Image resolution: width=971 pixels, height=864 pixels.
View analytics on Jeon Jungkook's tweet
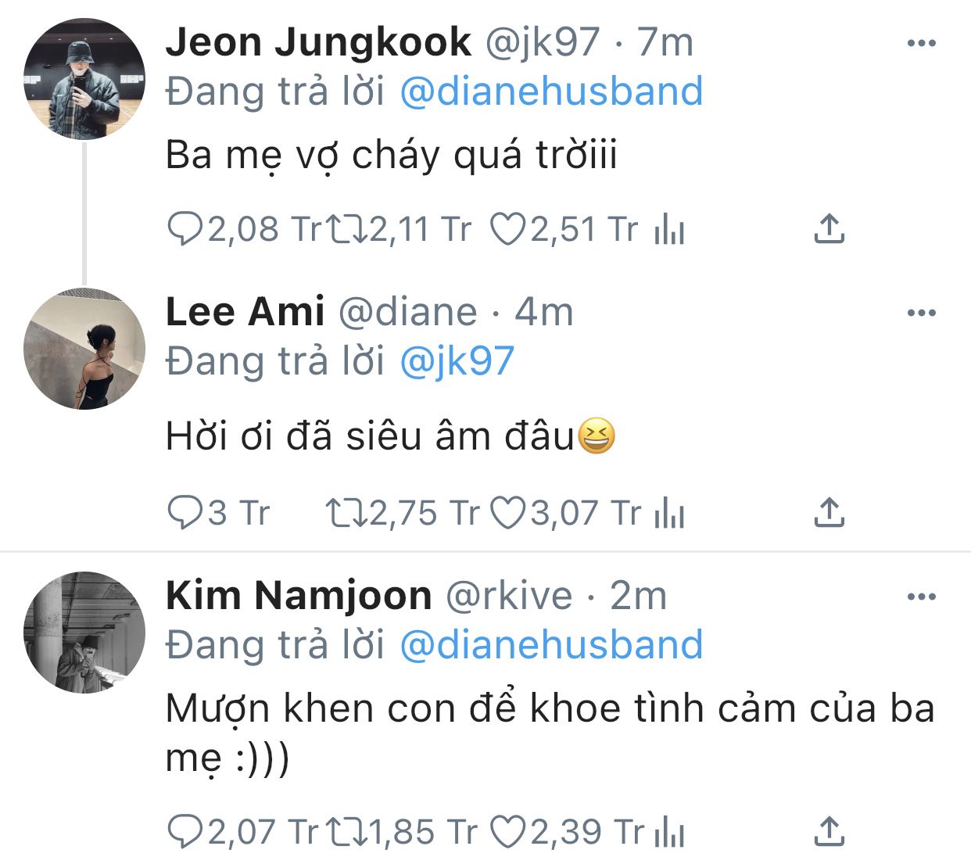669,230
